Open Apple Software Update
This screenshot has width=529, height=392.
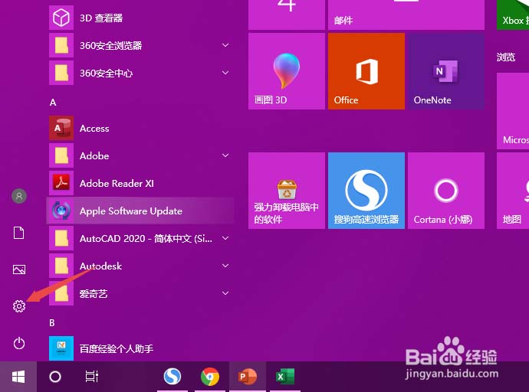[x=140, y=211]
